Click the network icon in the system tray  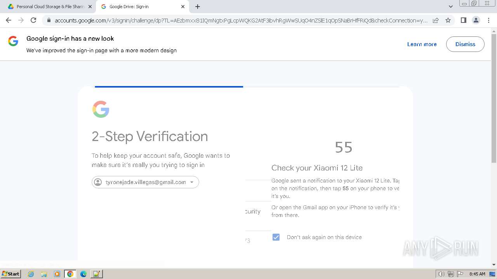point(451,274)
